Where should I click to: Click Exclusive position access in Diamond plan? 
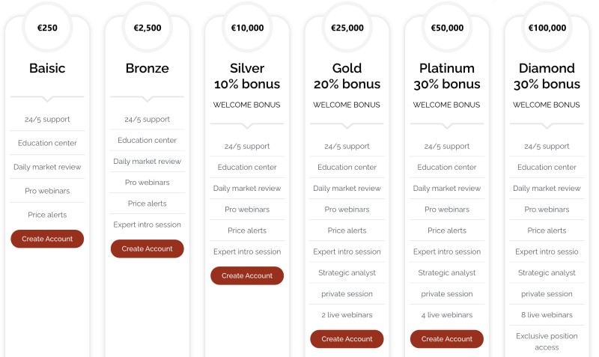point(547,341)
